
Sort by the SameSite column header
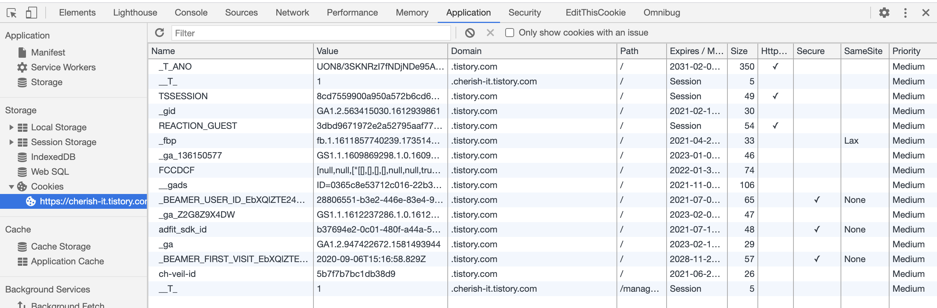coord(865,51)
